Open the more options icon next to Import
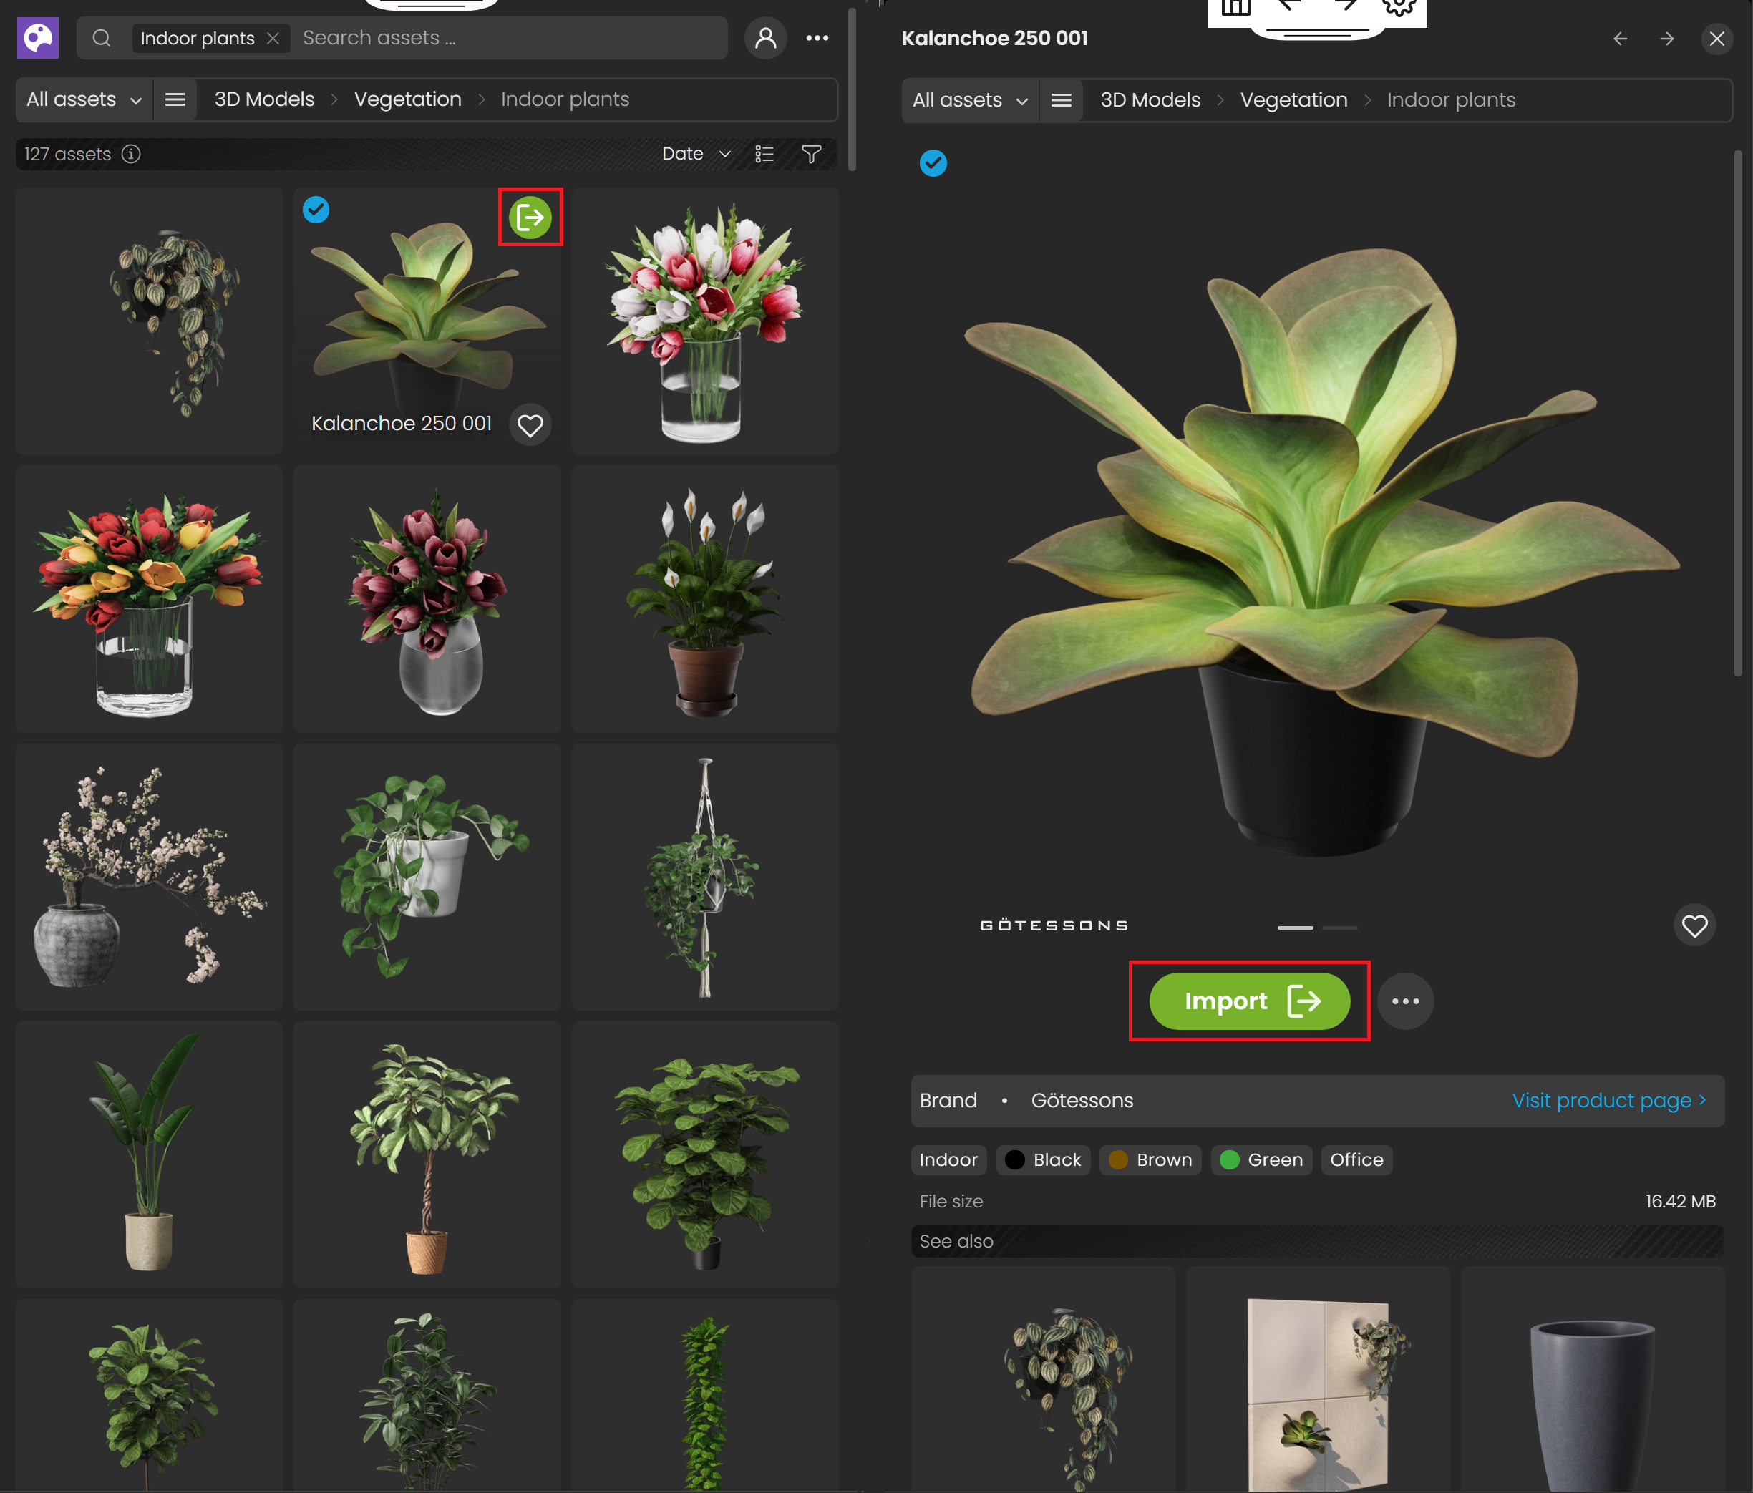This screenshot has width=1753, height=1493. pyautogui.click(x=1404, y=1001)
